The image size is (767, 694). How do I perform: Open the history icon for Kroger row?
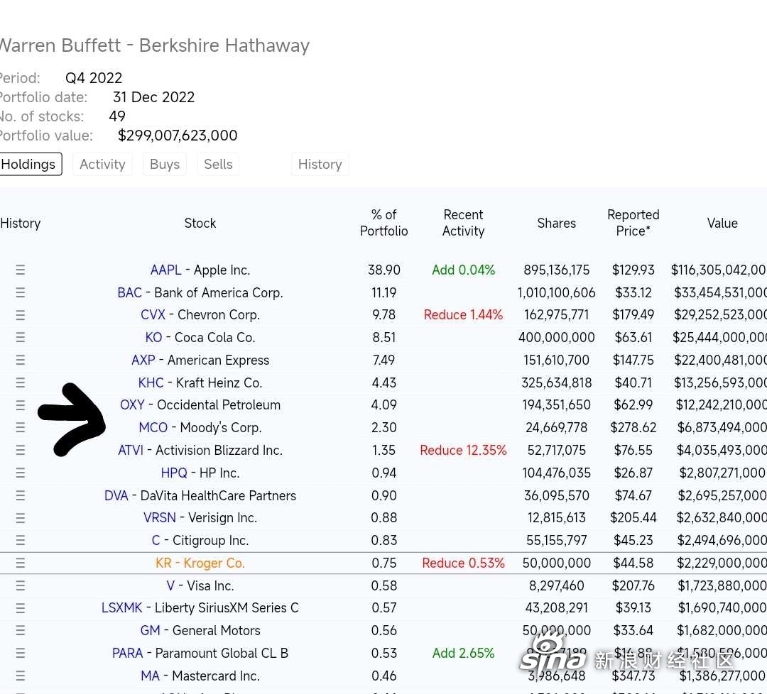coord(20,563)
